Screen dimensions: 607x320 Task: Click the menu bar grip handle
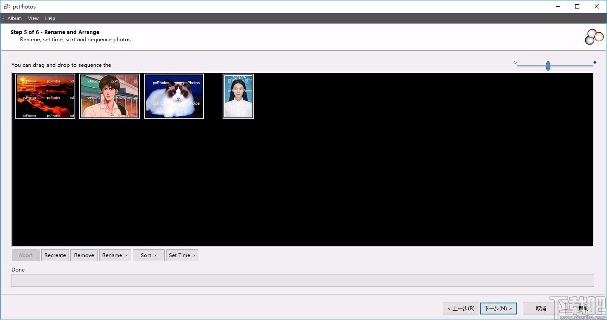click(3, 18)
